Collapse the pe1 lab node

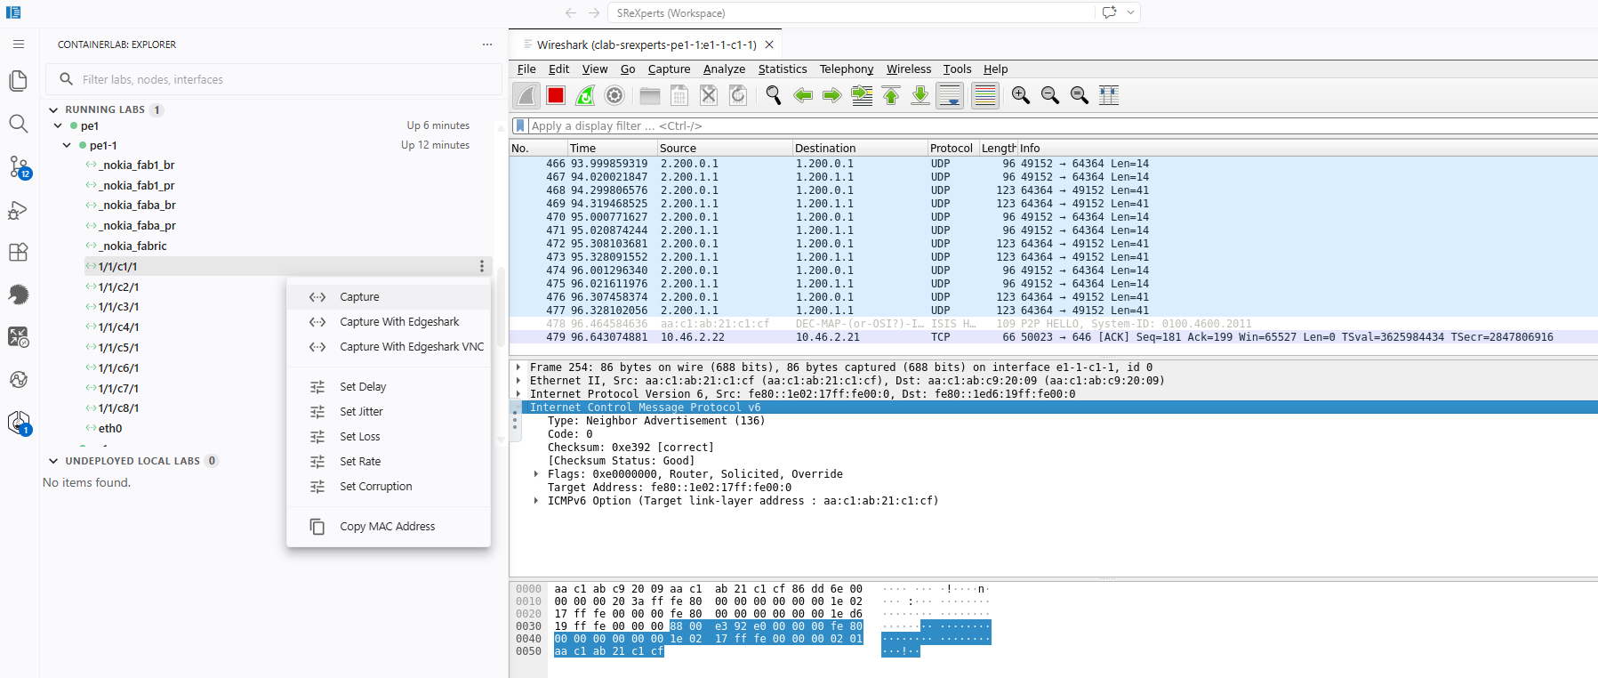pyautogui.click(x=58, y=125)
